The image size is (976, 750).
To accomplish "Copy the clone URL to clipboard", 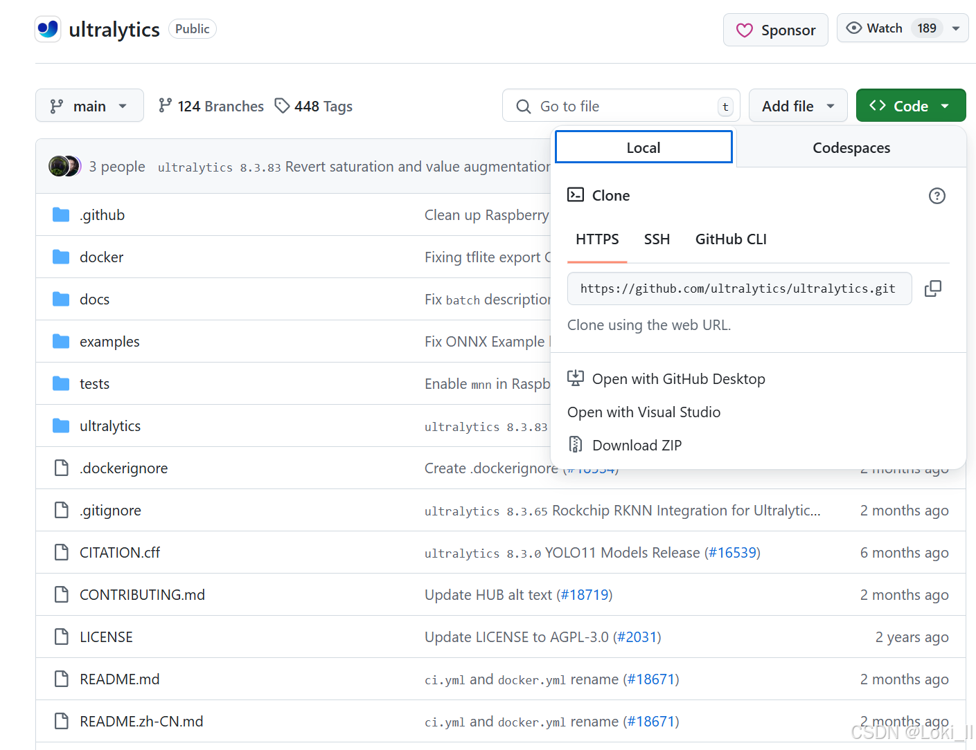I will (933, 289).
